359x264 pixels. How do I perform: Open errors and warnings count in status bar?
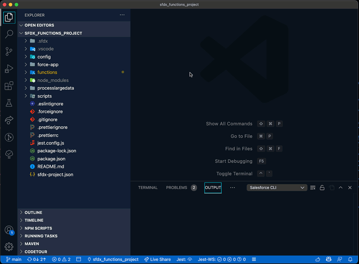click(61, 260)
